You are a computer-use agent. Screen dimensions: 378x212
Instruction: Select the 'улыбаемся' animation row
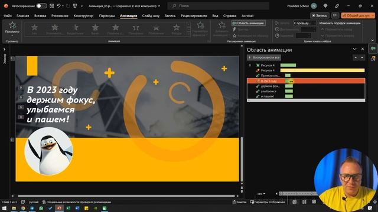[x=306, y=91]
